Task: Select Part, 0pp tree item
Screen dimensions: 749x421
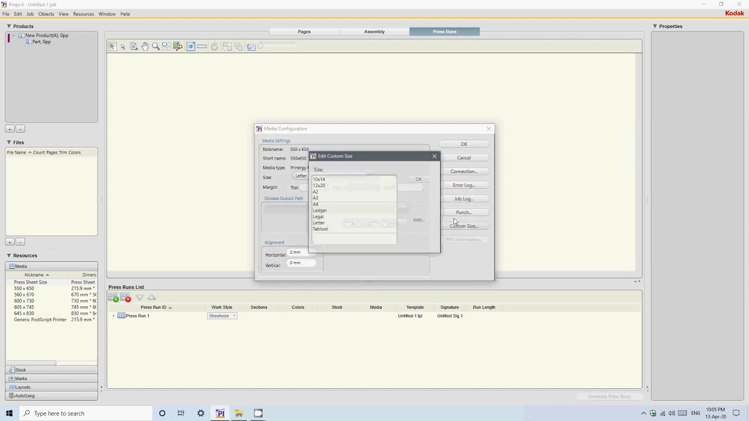Action: pos(42,42)
